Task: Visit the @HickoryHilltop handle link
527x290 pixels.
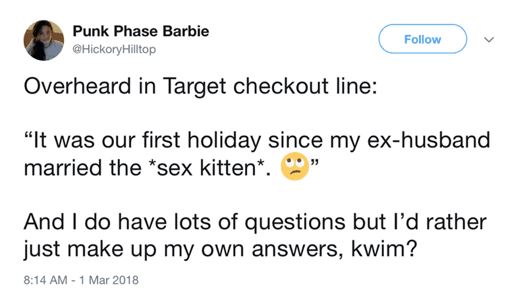Action: click(x=114, y=49)
